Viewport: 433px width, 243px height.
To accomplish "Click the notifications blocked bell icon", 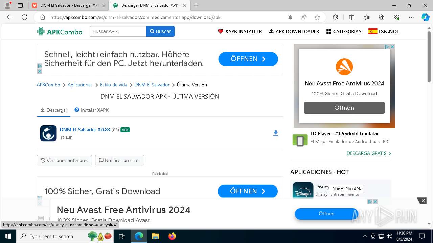I will [290, 17].
